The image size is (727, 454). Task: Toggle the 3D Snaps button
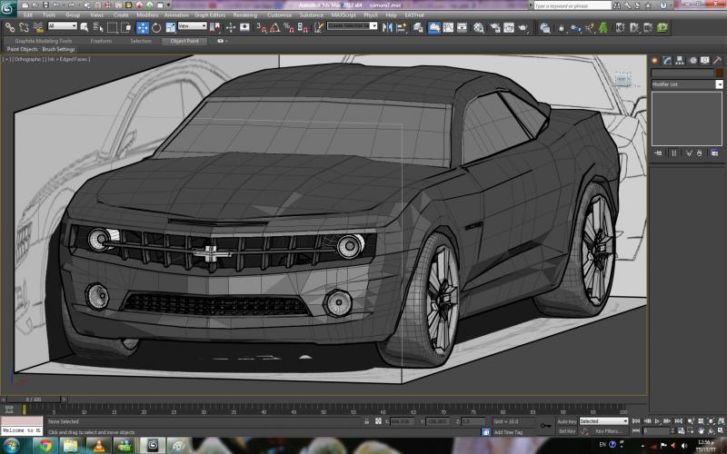point(262,27)
